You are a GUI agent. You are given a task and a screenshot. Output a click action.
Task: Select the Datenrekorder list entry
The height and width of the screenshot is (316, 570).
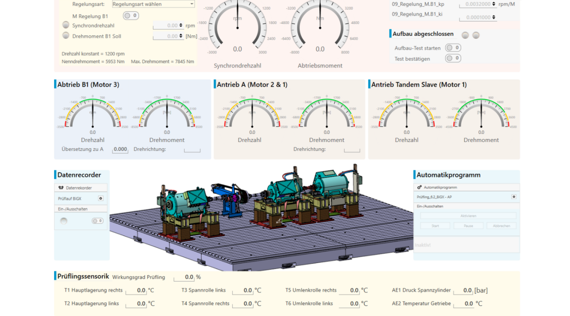[79, 187]
